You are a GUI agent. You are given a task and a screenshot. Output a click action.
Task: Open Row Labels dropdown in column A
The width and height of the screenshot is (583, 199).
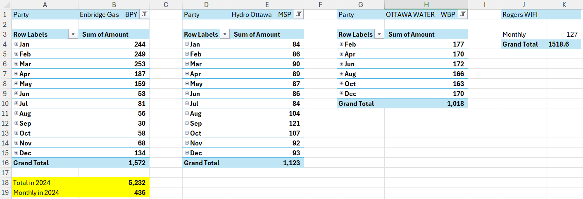coord(73,34)
